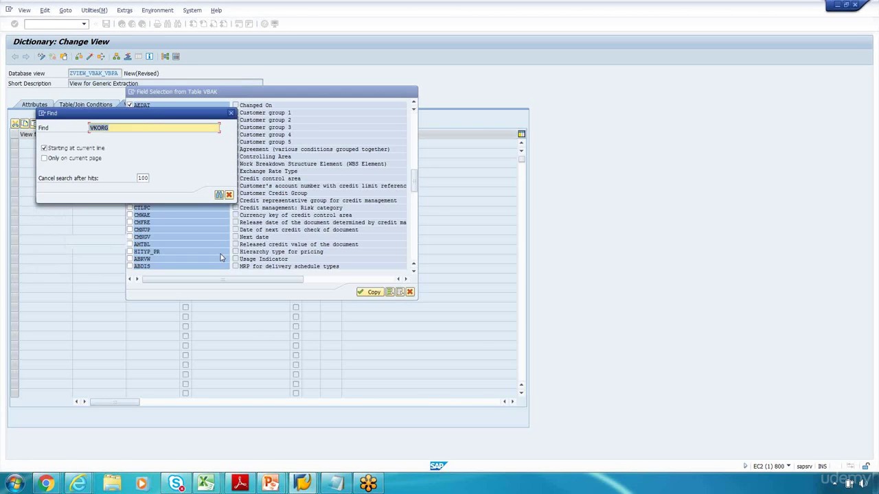Click the Other object icon in toolbar
Image resolution: width=879 pixels, height=494 pixels.
(x=63, y=56)
